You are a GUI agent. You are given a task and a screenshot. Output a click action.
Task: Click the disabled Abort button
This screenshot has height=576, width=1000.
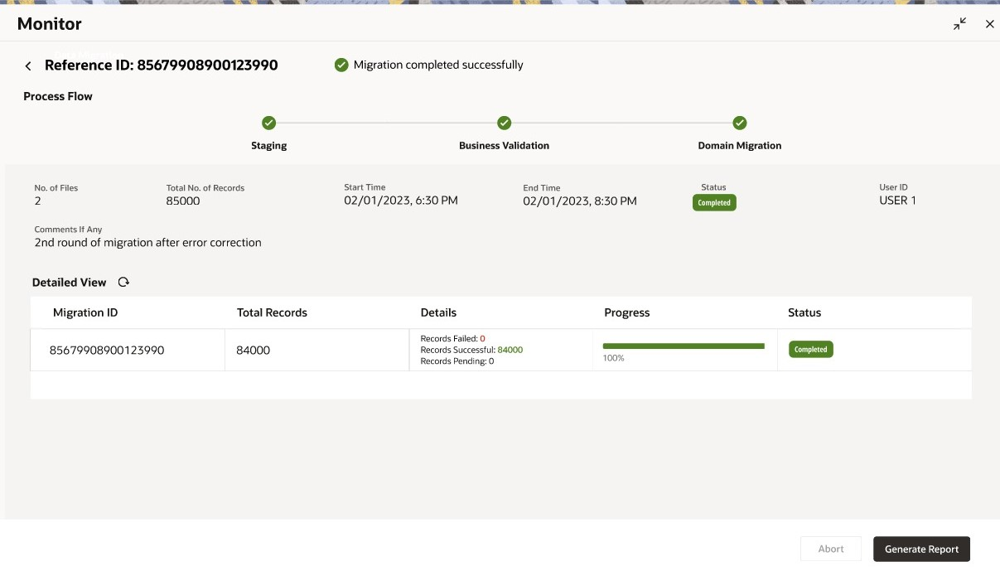click(x=831, y=549)
